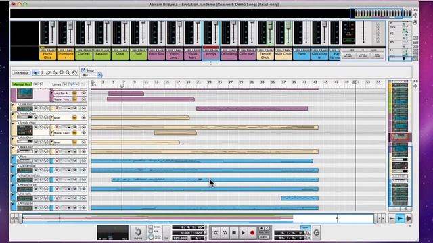Image resolution: width=433 pixels, height=243 pixels.
Task: Click the Edit Mode button
Action: (21, 73)
